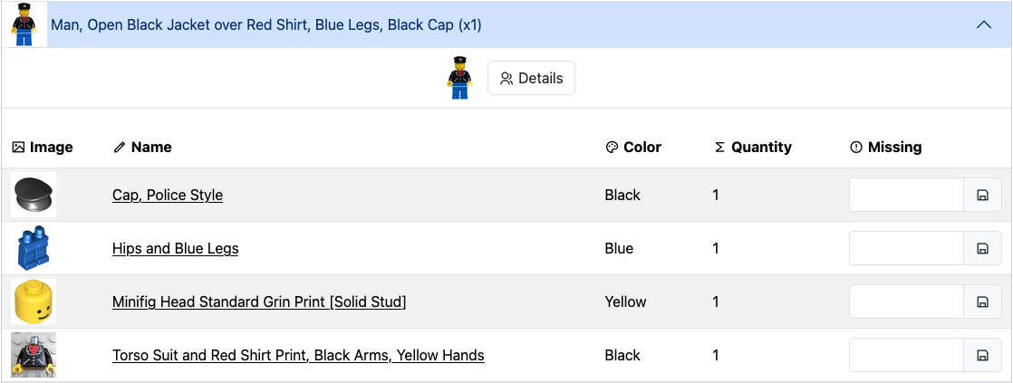The width and height of the screenshot is (1013, 383).
Task: Collapse the minifigure section chevron
Action: pyautogui.click(x=983, y=25)
